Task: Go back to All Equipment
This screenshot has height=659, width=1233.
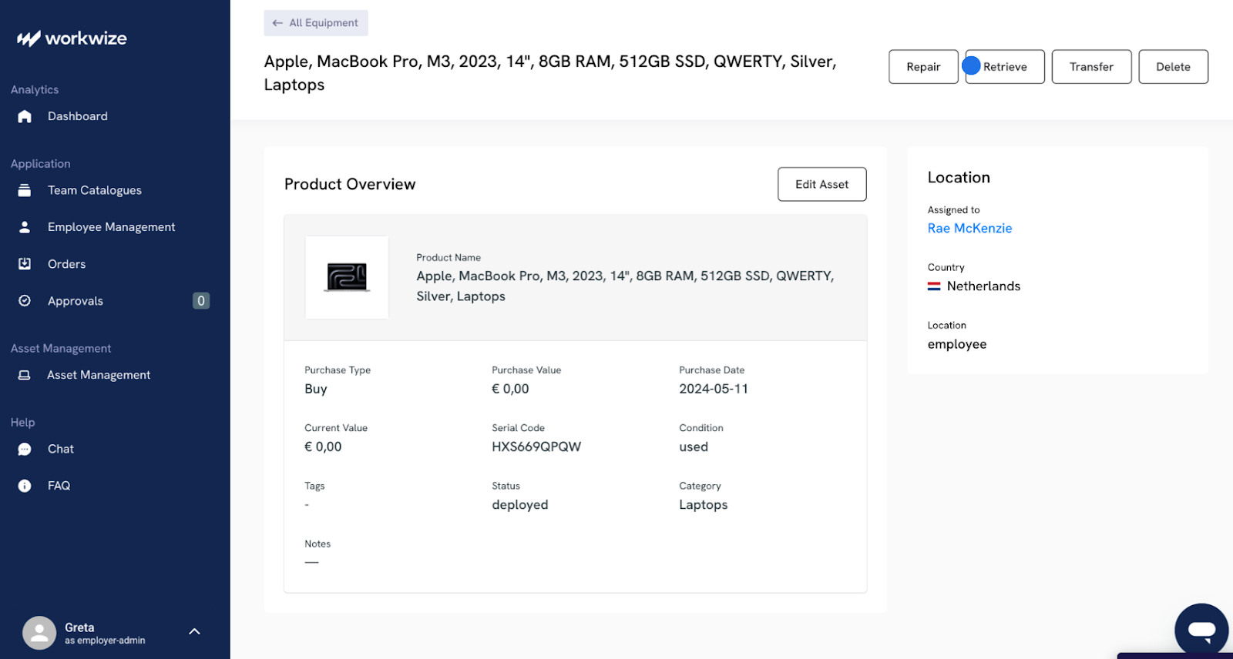Action: 316,23
